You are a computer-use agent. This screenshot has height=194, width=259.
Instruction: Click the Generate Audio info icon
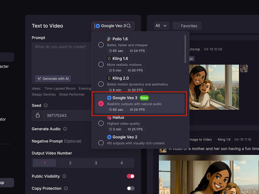(x=65, y=129)
